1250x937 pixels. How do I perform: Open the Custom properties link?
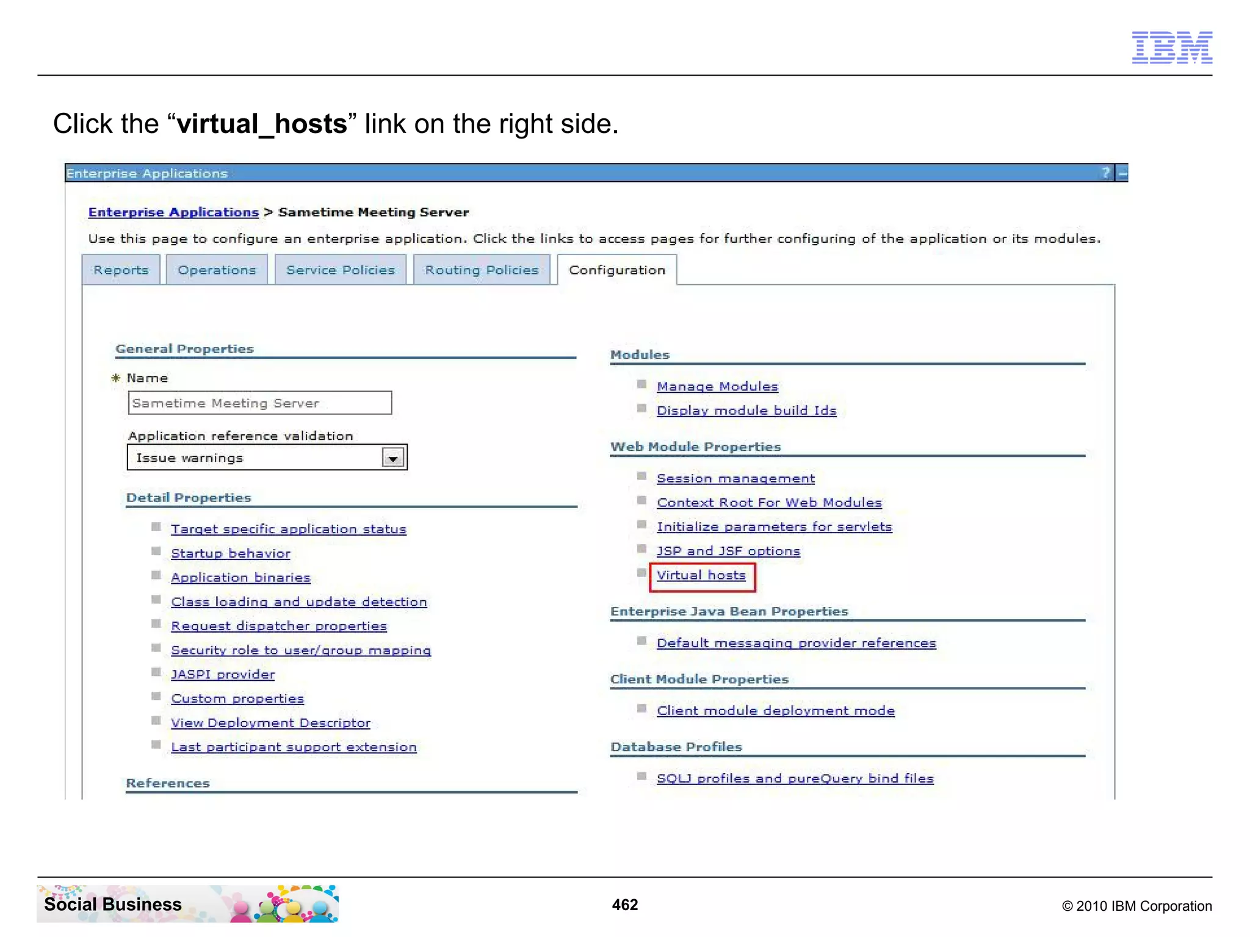coord(237,699)
